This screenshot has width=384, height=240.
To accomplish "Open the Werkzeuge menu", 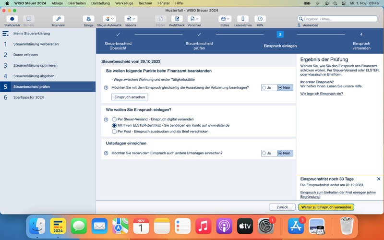I will pos(124,3).
